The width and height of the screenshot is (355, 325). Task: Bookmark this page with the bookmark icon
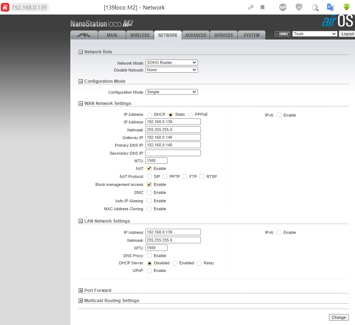[263, 8]
